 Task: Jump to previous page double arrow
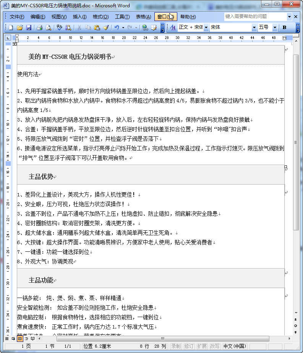click(x=296, y=319)
